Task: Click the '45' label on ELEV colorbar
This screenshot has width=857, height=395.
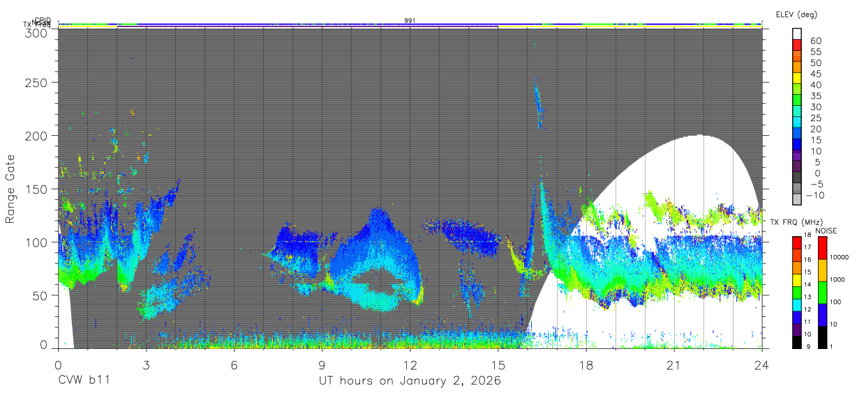Action: [816, 74]
